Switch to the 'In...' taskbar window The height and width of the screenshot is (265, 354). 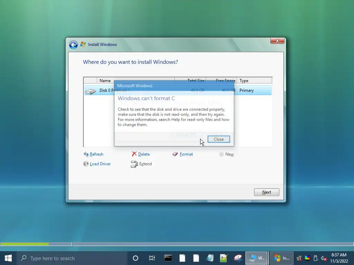(281, 258)
